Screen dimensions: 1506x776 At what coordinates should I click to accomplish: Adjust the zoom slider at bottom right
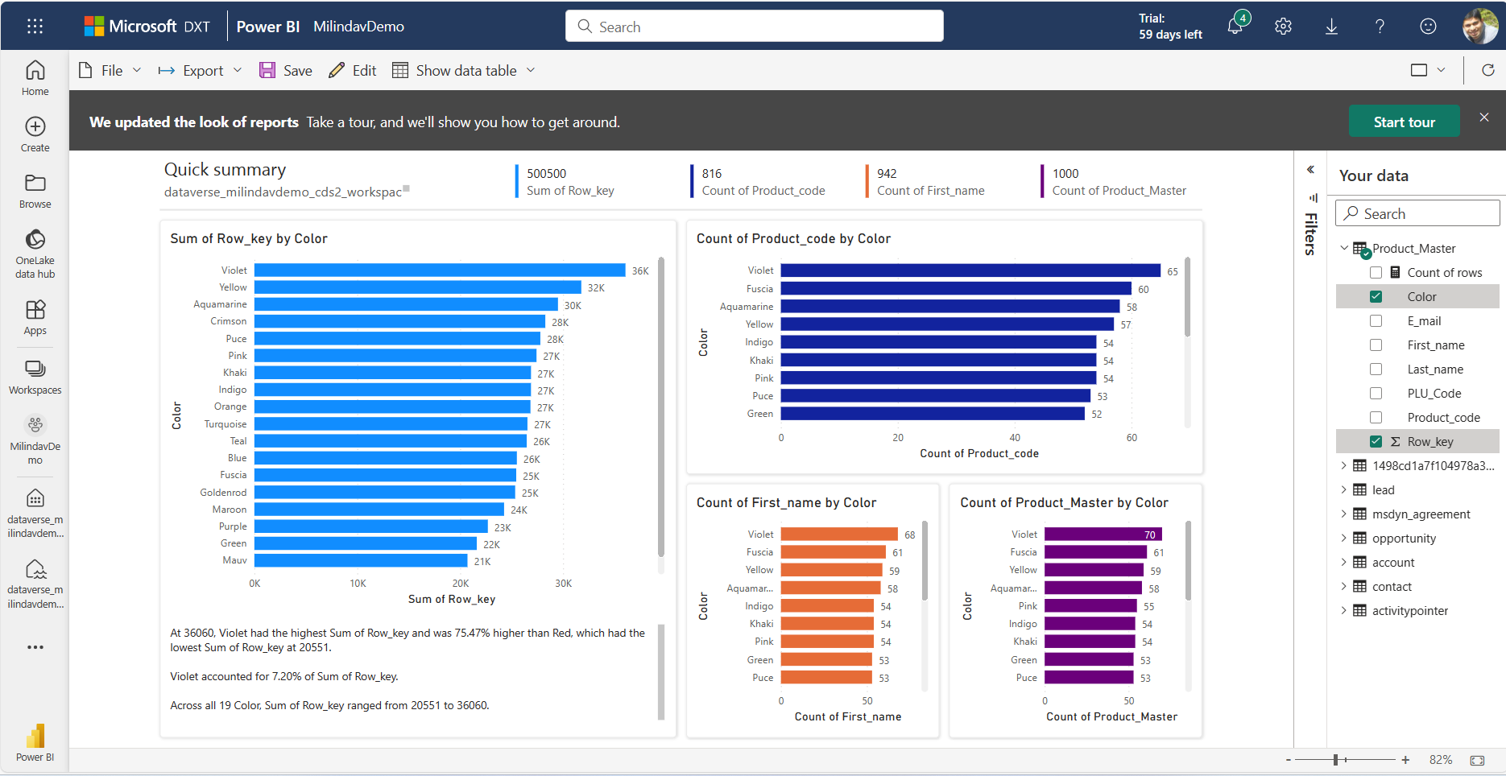[1337, 759]
